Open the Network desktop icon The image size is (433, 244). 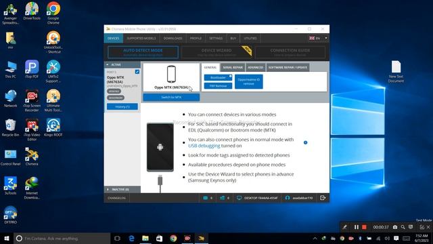11,99
